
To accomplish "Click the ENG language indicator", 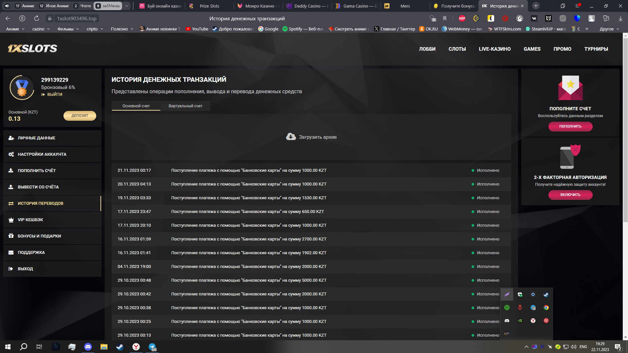I will pyautogui.click(x=583, y=347).
